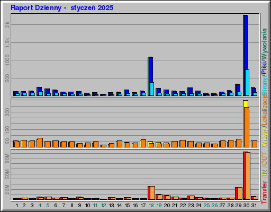
Task: Click the blue files bar for day 23
Action: [x=191, y=91]
